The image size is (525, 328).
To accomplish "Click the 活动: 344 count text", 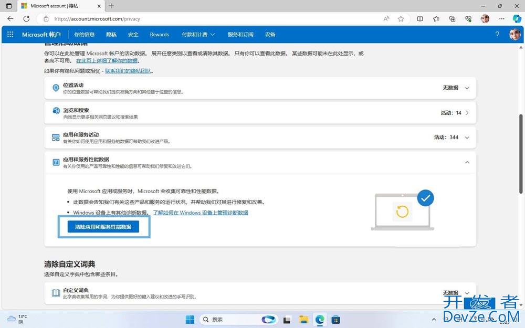I will (x=446, y=137).
